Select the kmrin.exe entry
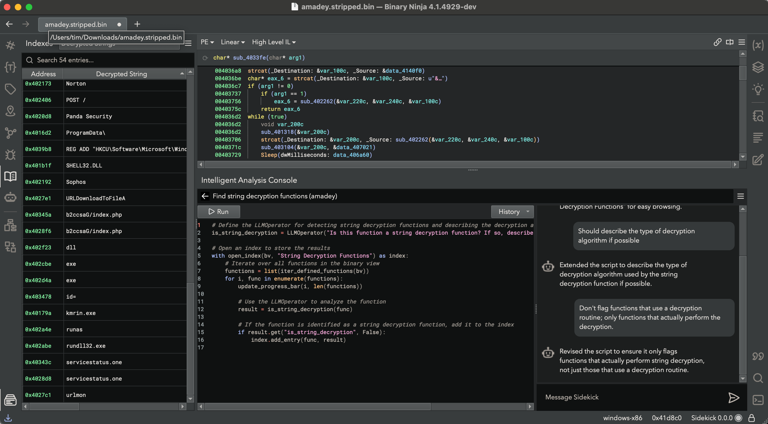Viewport: 768px width, 424px height. 104,313
